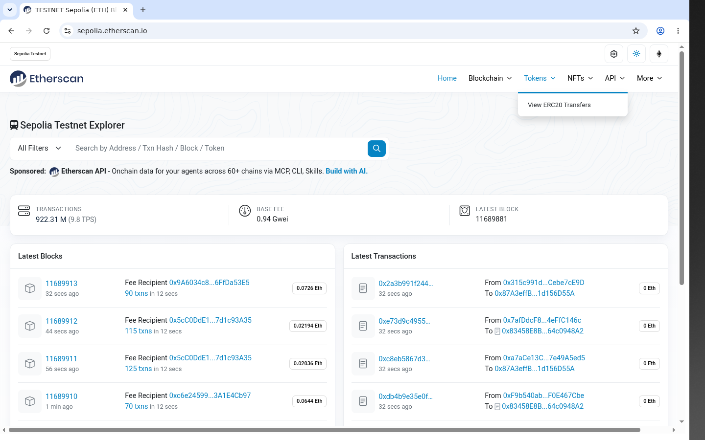Click the Etherscan logo
This screenshot has height=440, width=705.
[x=47, y=78]
